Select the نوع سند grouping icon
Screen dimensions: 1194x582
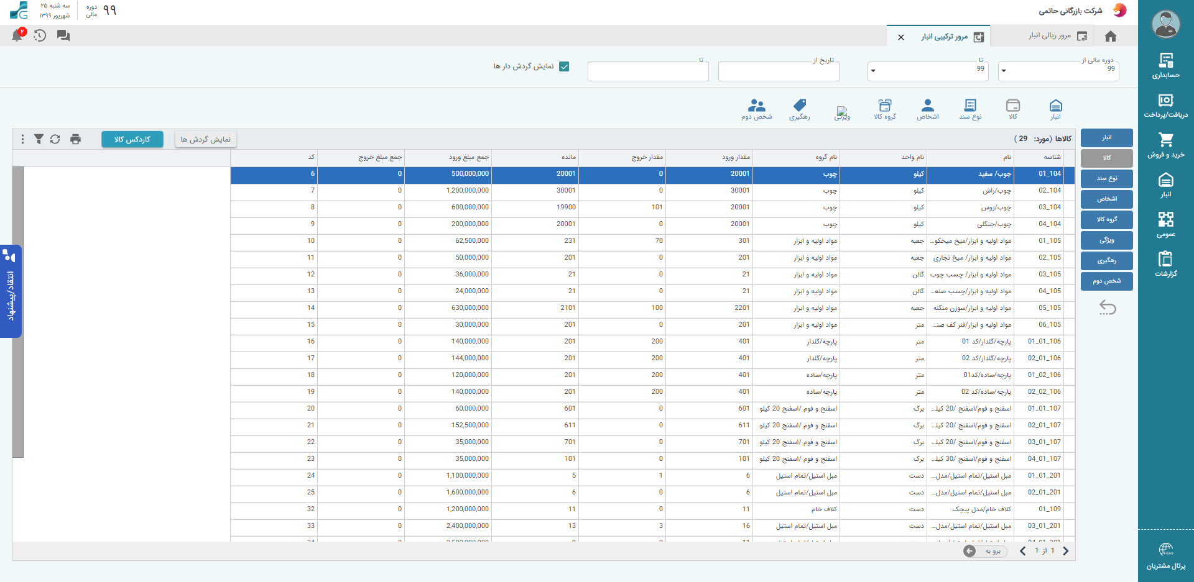(970, 109)
